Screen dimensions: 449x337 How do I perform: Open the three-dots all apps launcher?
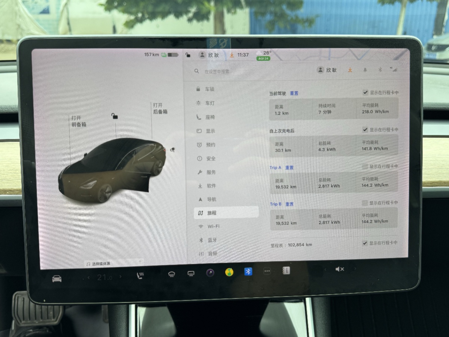point(267,271)
